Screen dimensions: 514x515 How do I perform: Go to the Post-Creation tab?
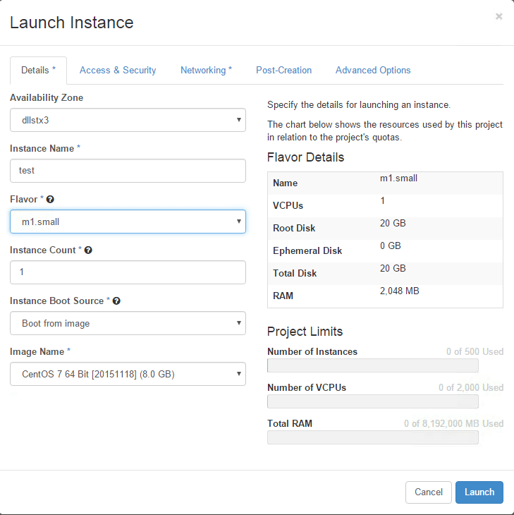point(283,71)
